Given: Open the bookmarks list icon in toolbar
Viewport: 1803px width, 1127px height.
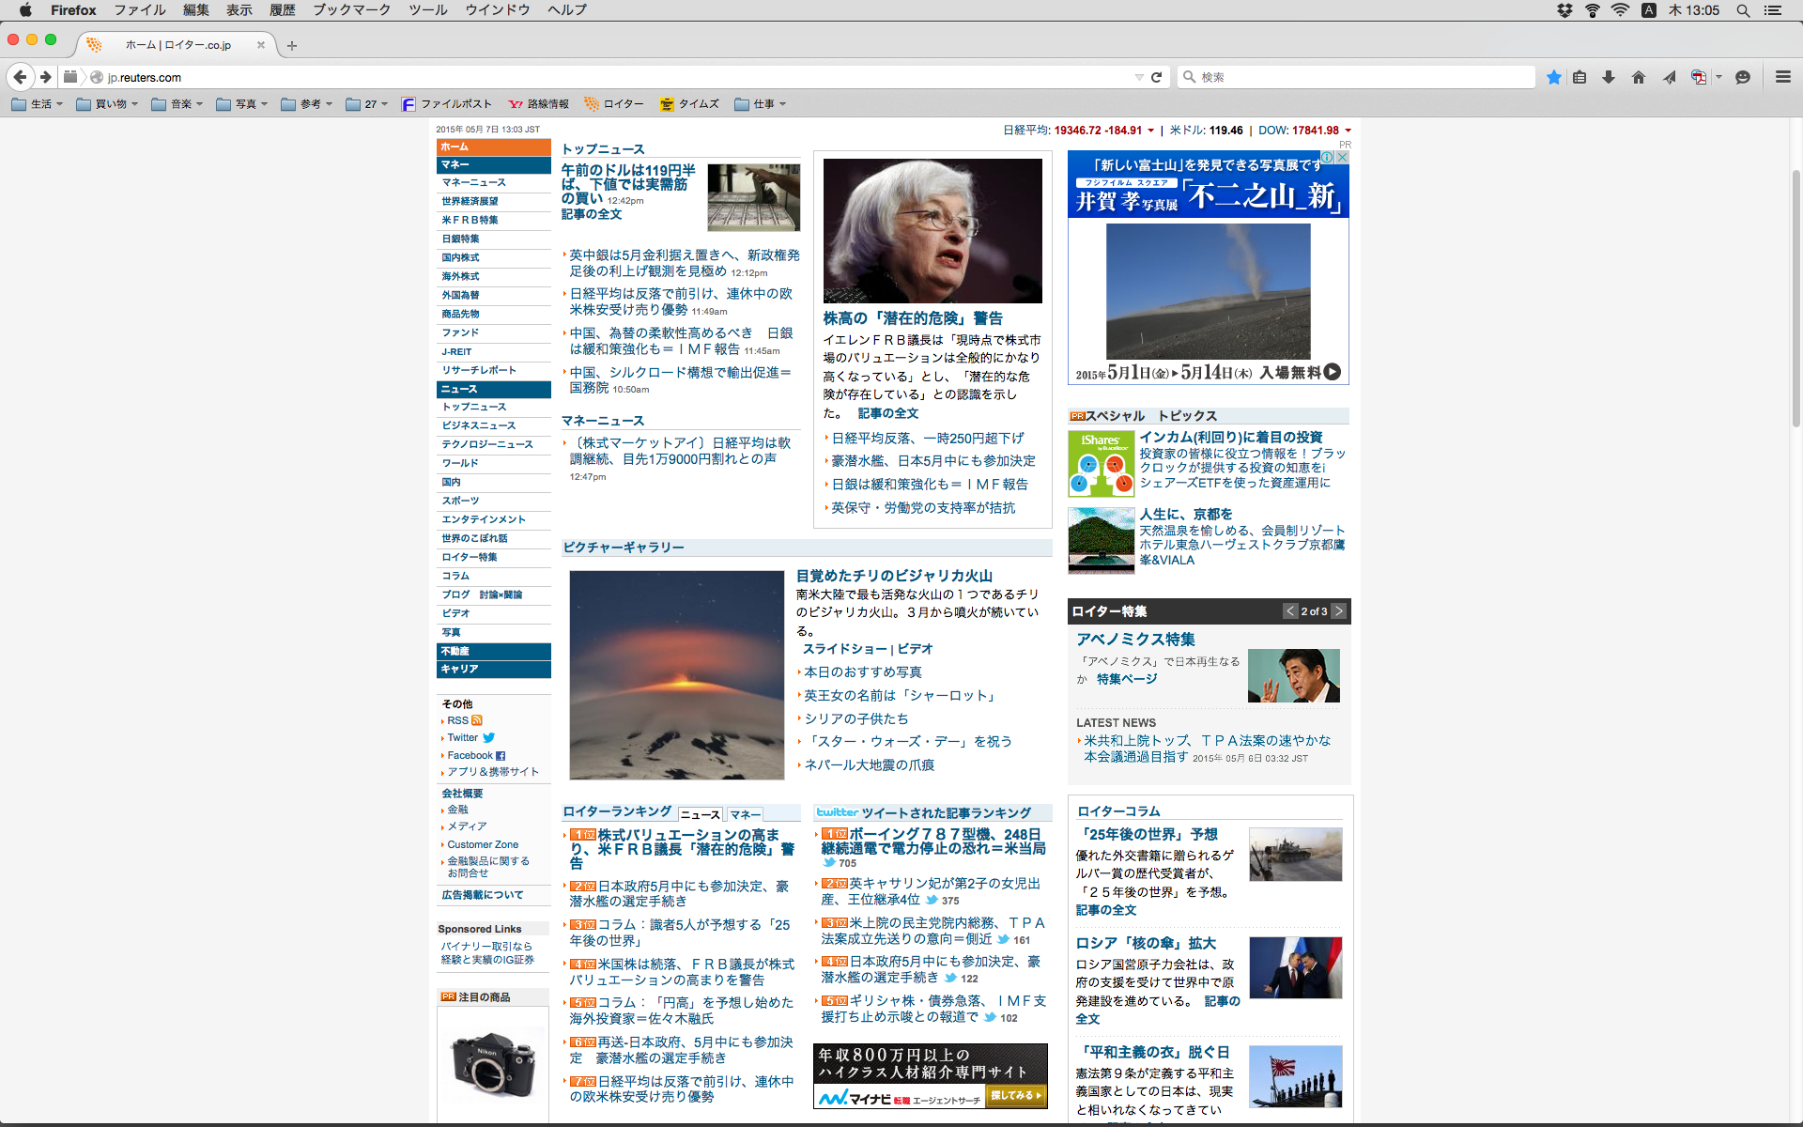Looking at the screenshot, I should coord(1580,77).
